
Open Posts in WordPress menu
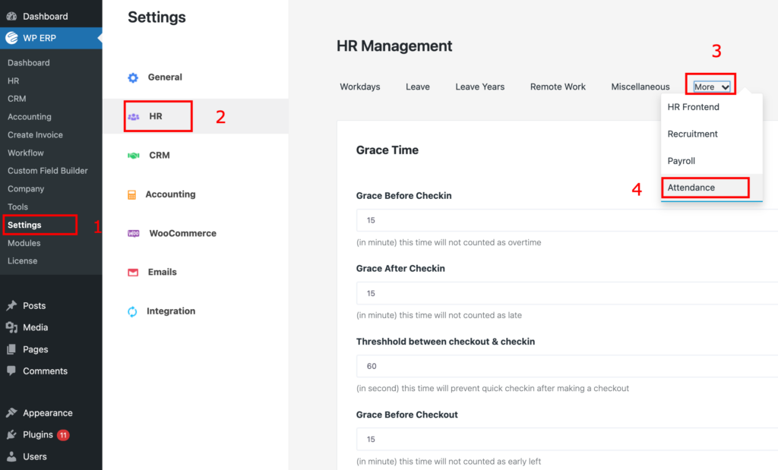point(34,306)
